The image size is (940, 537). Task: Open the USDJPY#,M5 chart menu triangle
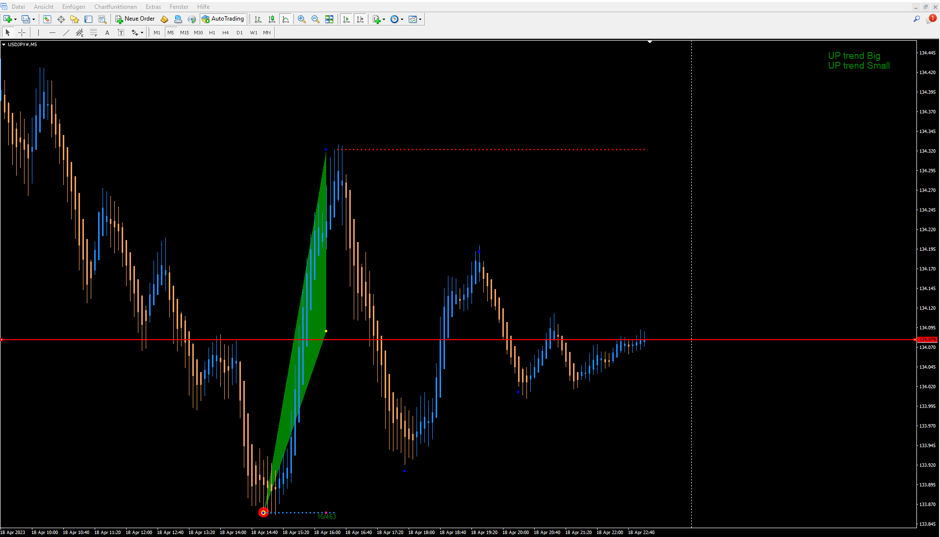pyautogui.click(x=4, y=44)
